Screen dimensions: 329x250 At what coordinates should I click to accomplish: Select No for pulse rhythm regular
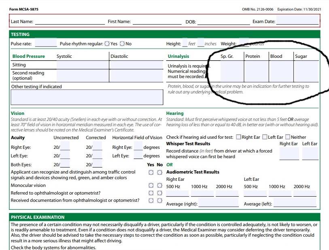click(x=122, y=44)
